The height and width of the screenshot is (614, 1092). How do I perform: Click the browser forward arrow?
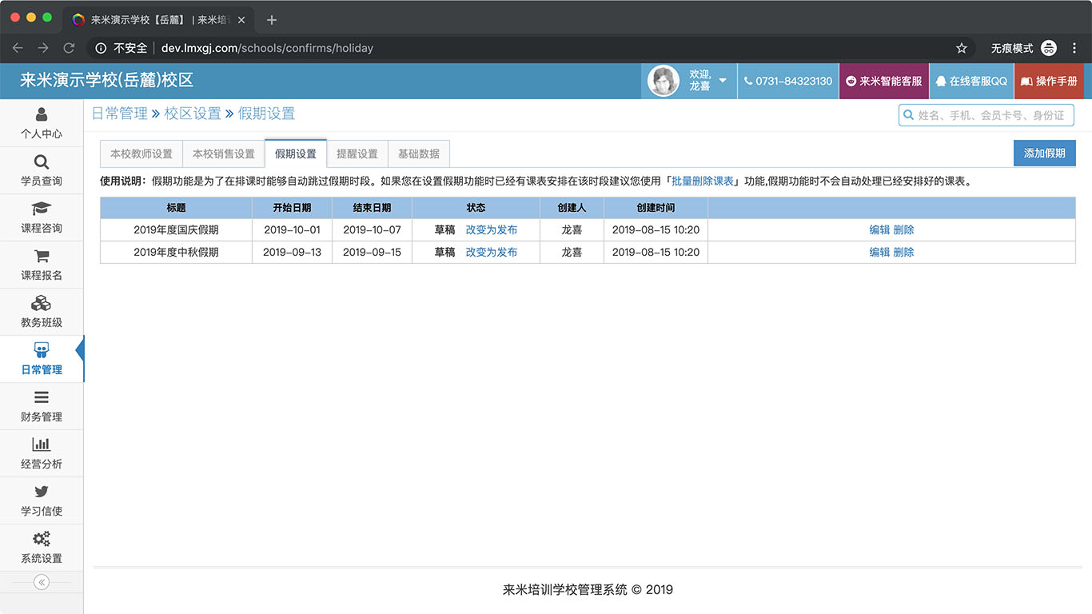[43, 48]
